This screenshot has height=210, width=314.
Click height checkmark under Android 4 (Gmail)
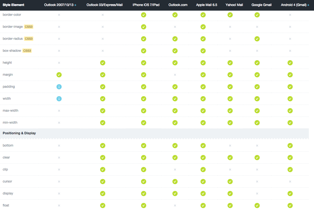(x=290, y=63)
